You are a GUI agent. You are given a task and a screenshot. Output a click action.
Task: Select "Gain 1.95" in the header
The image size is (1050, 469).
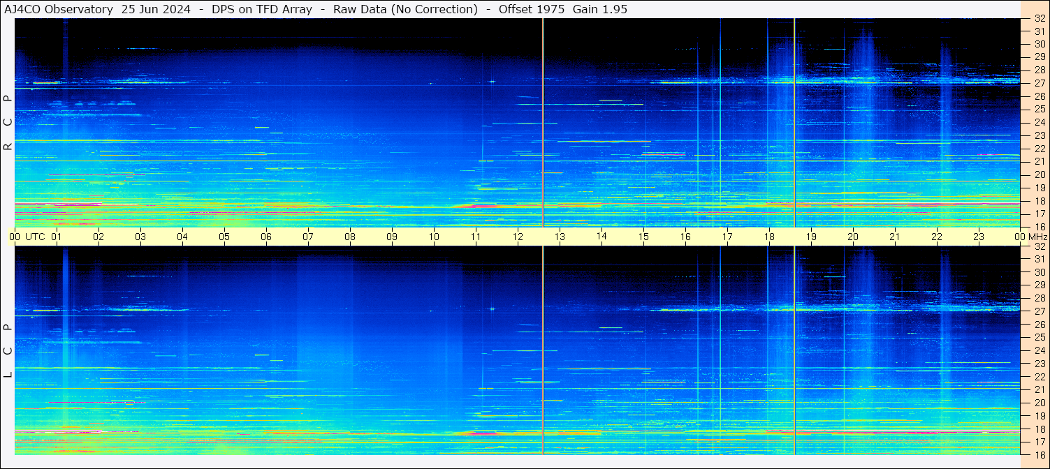[x=601, y=9]
